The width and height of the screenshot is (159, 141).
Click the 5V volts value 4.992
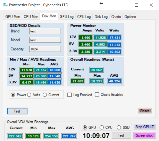(x=100, y=44)
